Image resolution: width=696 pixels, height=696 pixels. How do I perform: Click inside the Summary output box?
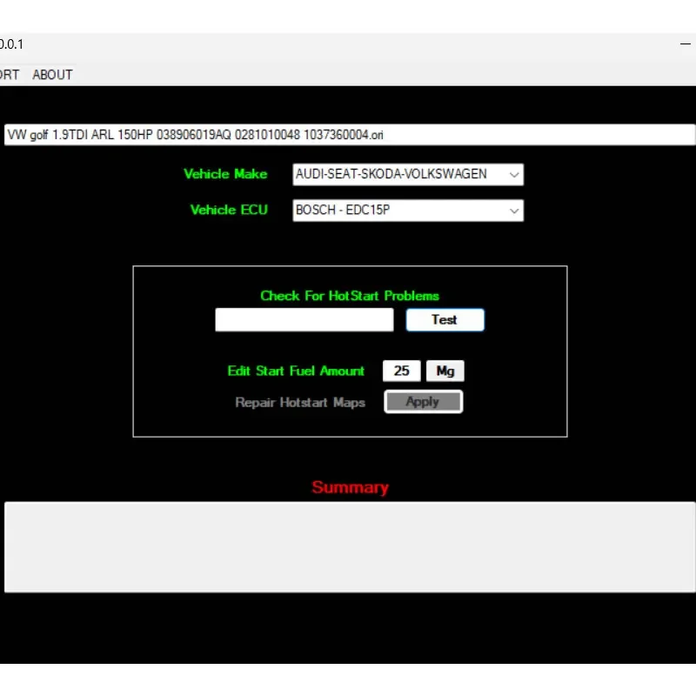point(350,547)
